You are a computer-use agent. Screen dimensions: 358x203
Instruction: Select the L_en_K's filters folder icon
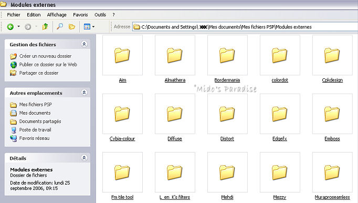coord(175,172)
